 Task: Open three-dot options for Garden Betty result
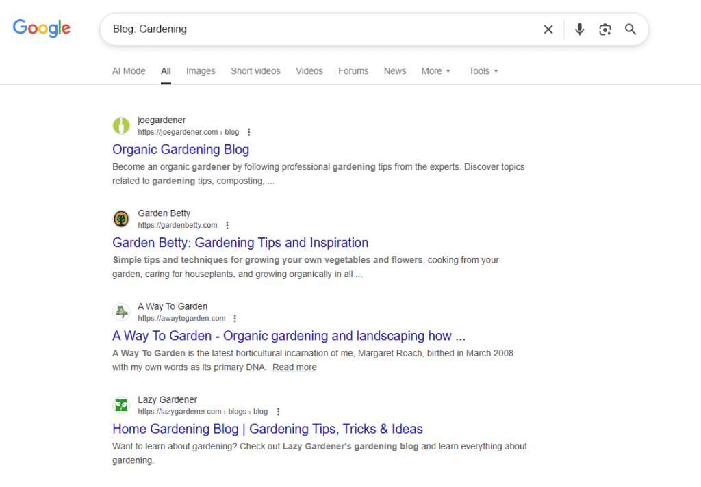(227, 225)
